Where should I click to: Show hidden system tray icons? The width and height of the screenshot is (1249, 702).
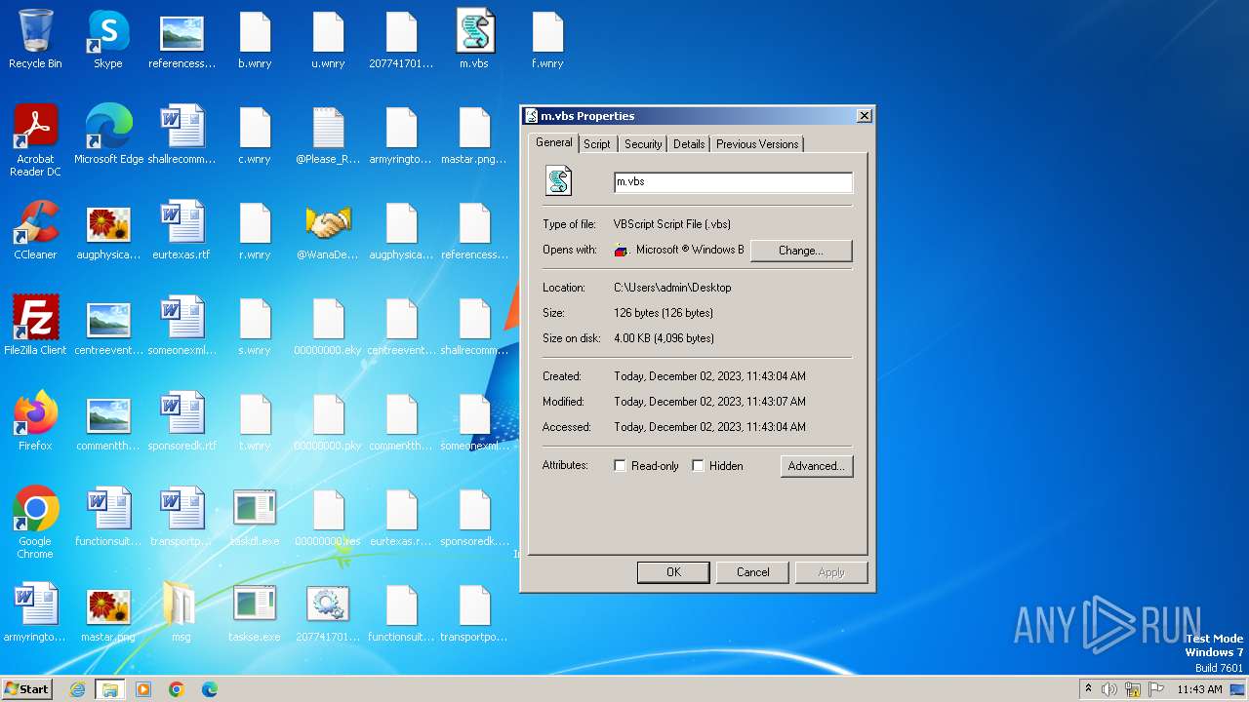(x=1088, y=689)
